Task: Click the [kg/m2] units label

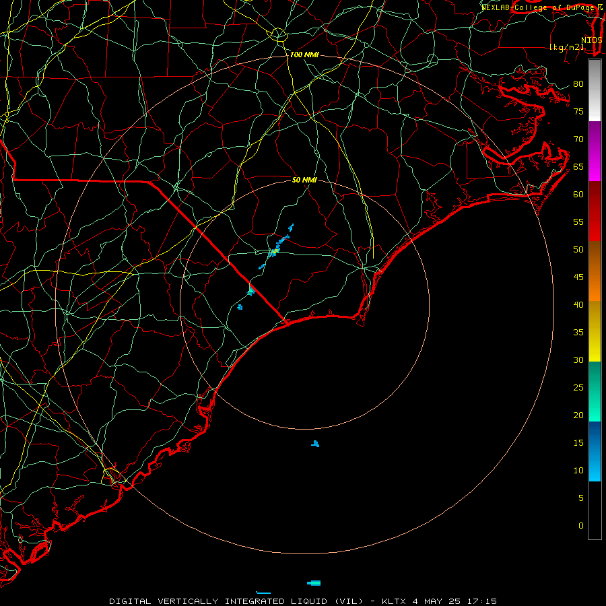Action: [x=567, y=47]
